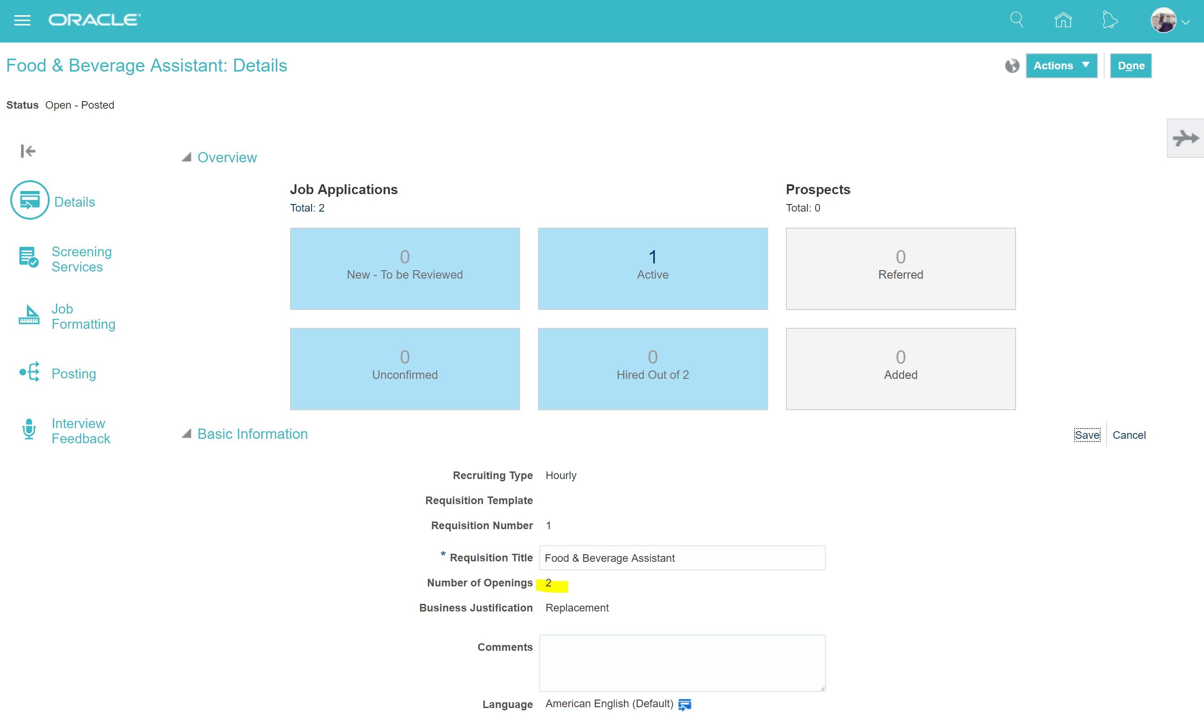The height and width of the screenshot is (713, 1204).
Task: Open New - To be Reviewed tile
Action: (405, 268)
